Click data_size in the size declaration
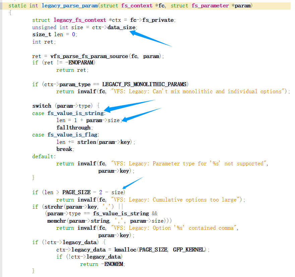 pyautogui.click(x=121, y=27)
